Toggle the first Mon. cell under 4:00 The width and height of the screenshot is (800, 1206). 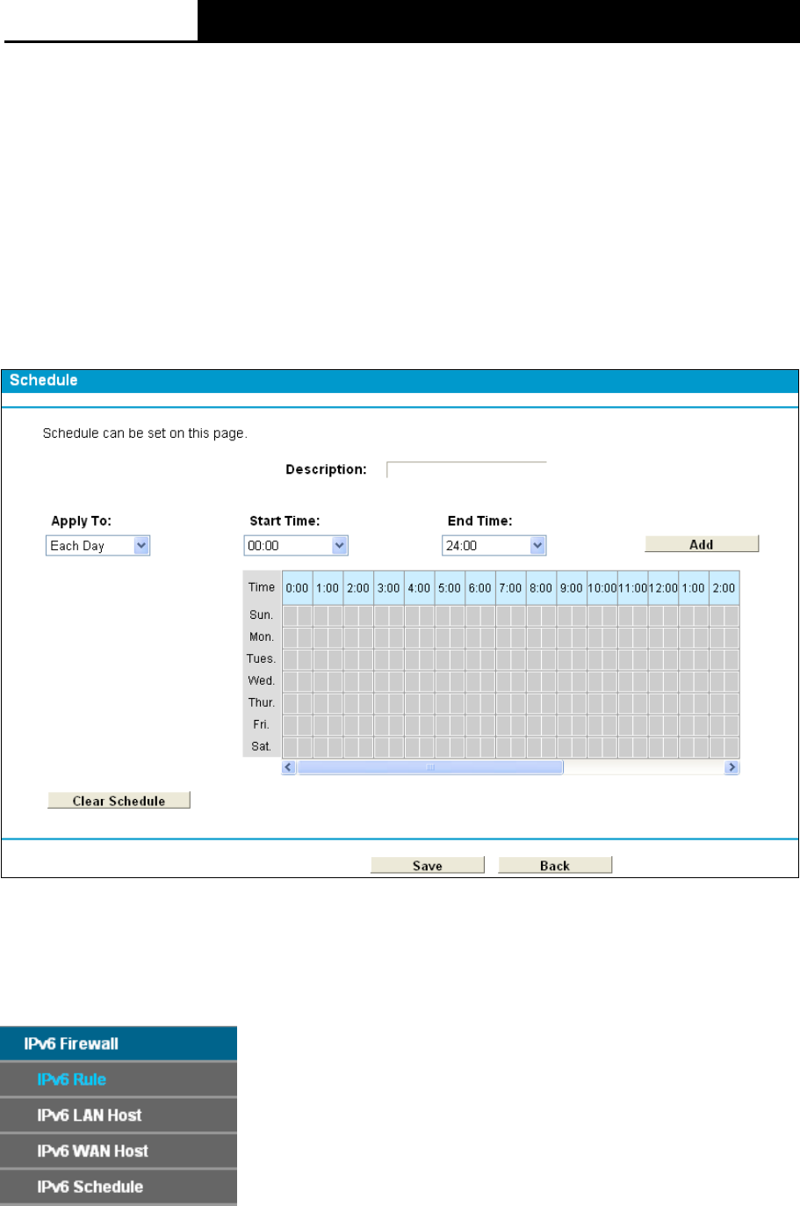pos(412,637)
